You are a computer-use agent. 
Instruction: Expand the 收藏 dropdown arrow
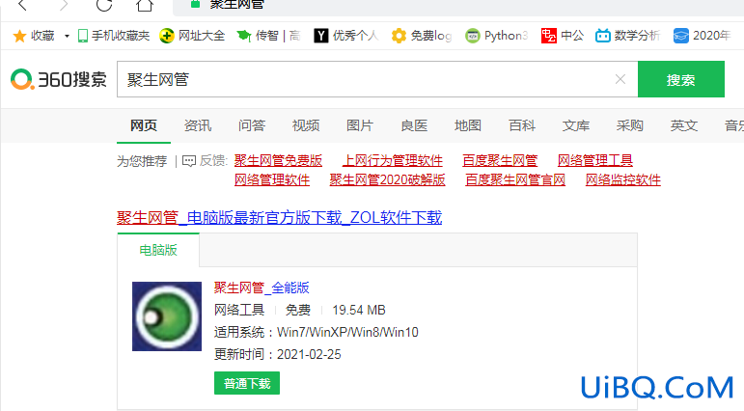click(67, 36)
